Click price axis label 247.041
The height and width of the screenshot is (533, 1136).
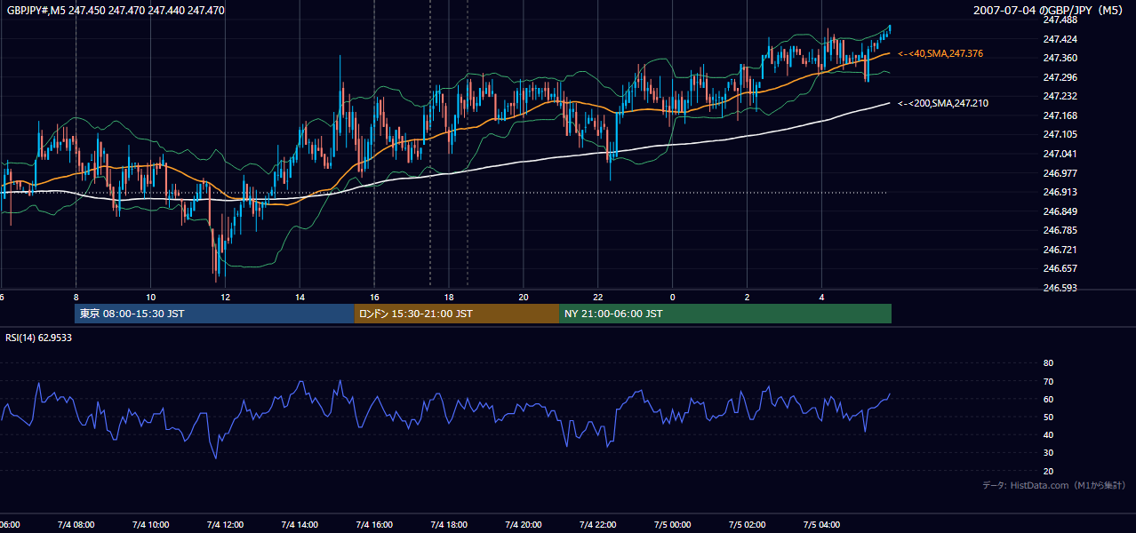pos(1060,154)
